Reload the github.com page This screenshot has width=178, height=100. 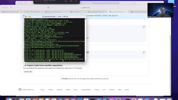(119, 7)
